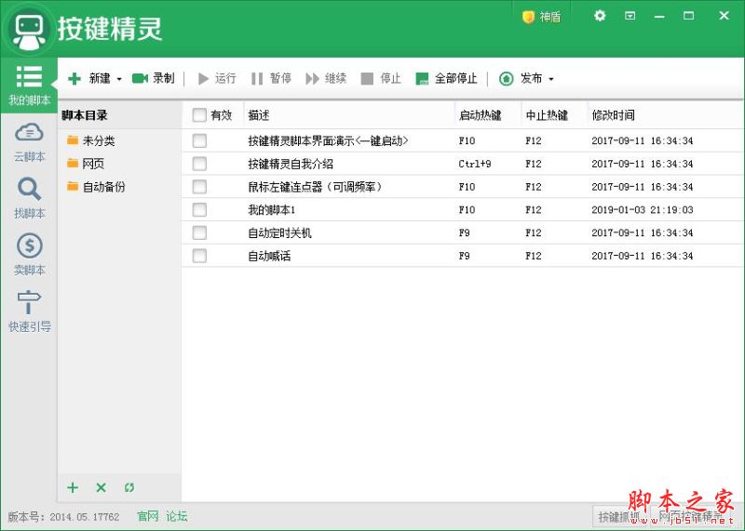
Task: Select script 按键精灵自我介绍
Action: click(x=291, y=164)
